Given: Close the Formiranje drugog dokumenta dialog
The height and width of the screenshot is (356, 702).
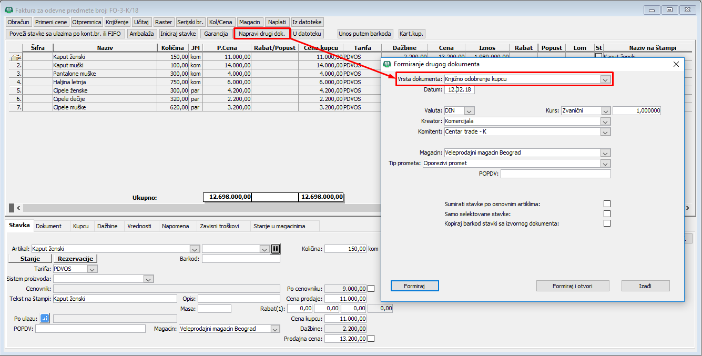Looking at the screenshot, I should [x=676, y=64].
